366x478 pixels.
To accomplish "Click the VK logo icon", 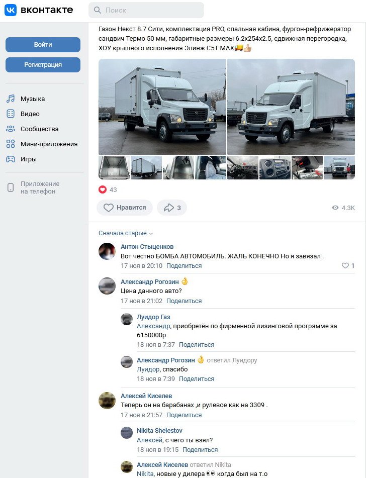I will click(11, 10).
